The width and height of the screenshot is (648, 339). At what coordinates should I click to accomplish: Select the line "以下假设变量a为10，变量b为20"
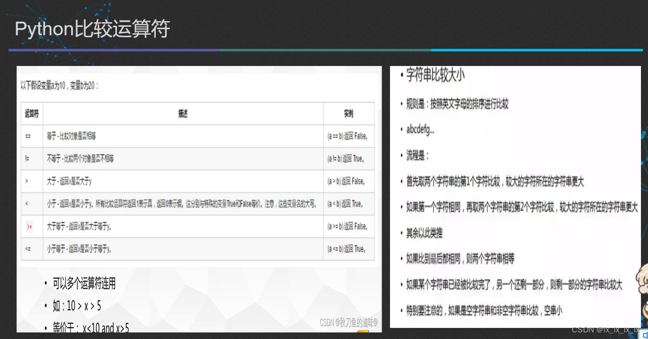click(x=59, y=86)
